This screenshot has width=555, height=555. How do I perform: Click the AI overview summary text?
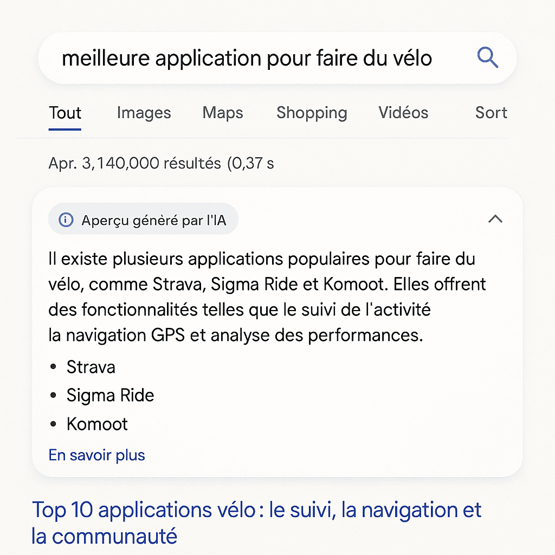coord(266,296)
